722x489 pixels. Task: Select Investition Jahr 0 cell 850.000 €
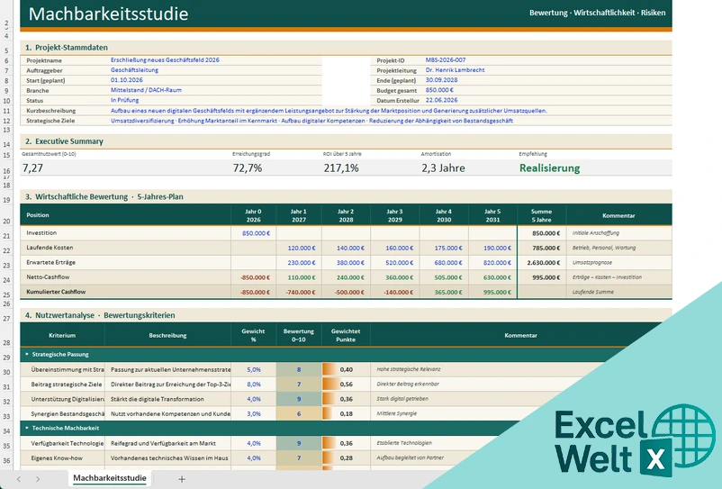[254, 233]
